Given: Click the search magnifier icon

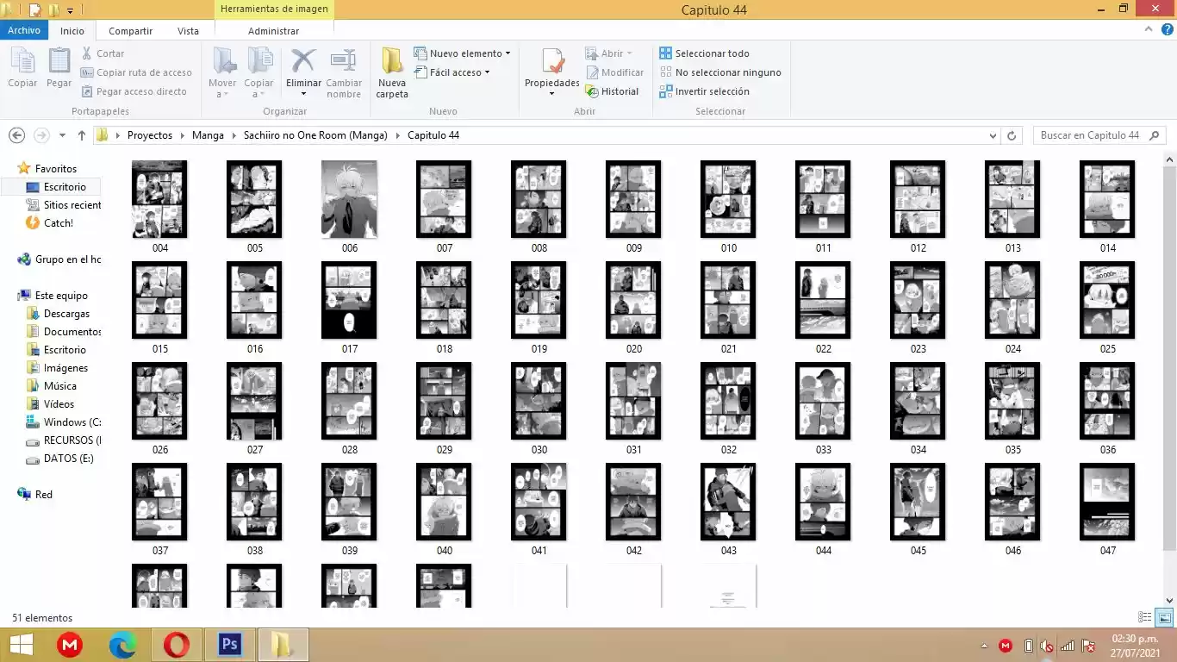Looking at the screenshot, I should (1155, 135).
